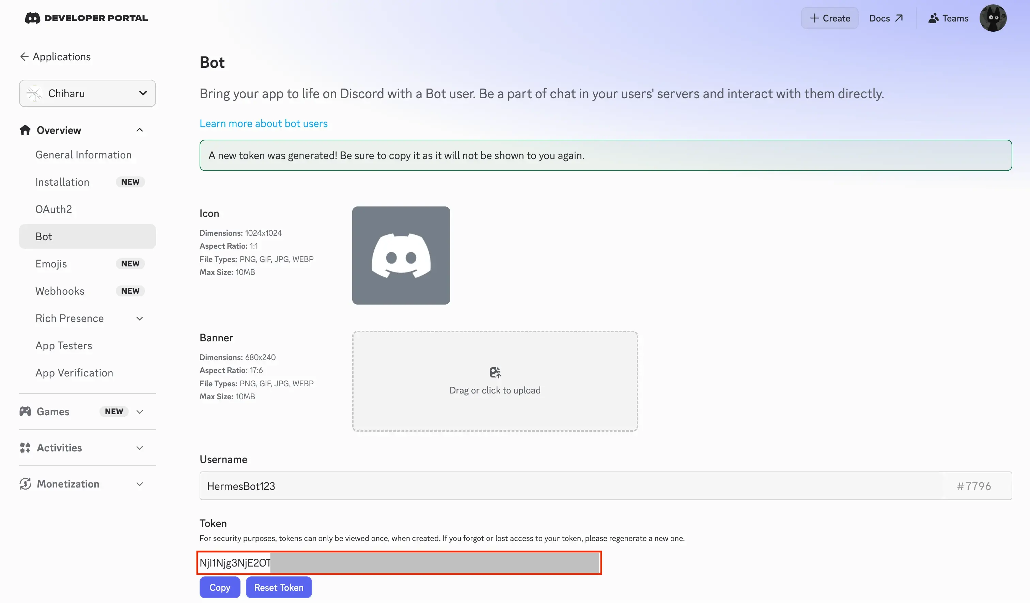
Task: Click the Aspect Ratio 1:1 text
Action: point(229,246)
